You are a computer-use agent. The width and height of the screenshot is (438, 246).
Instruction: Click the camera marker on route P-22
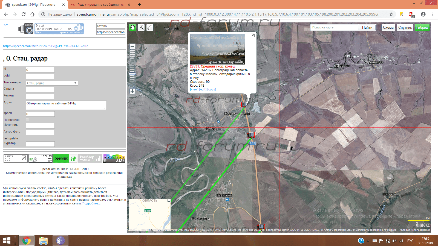point(251,134)
